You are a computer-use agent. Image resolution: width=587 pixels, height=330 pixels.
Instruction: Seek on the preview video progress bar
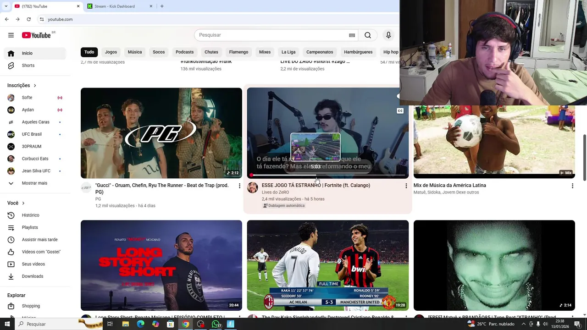pyautogui.click(x=328, y=175)
